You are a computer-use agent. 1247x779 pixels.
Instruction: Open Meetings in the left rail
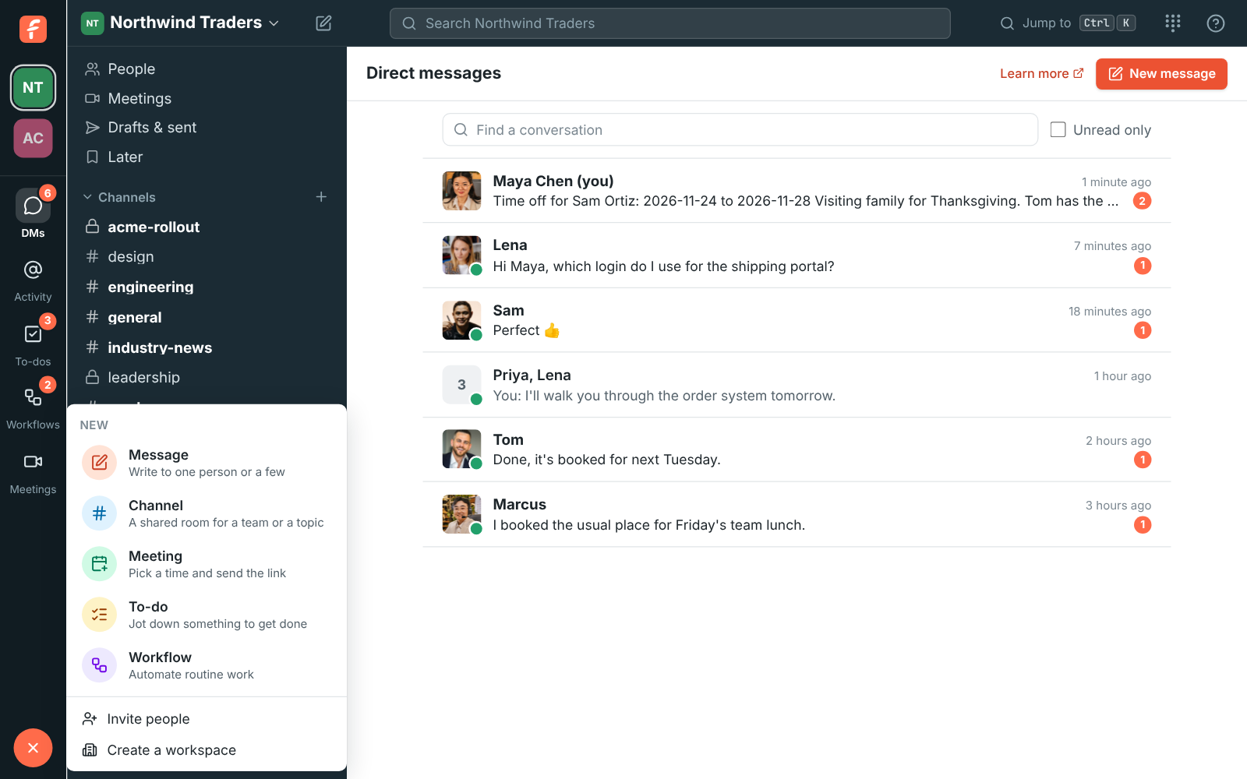(x=33, y=474)
